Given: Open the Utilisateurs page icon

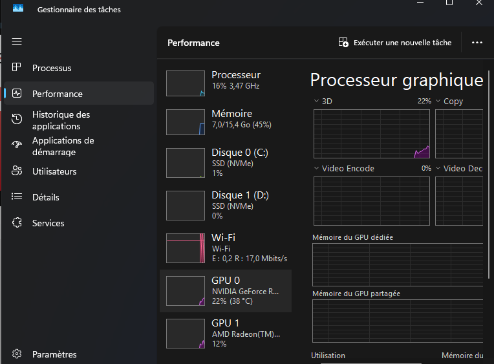Looking at the screenshot, I should pyautogui.click(x=17, y=171).
